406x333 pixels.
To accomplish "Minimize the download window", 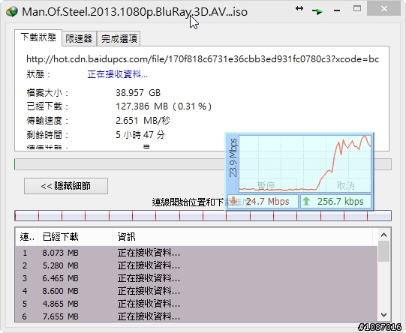I will [x=337, y=10].
